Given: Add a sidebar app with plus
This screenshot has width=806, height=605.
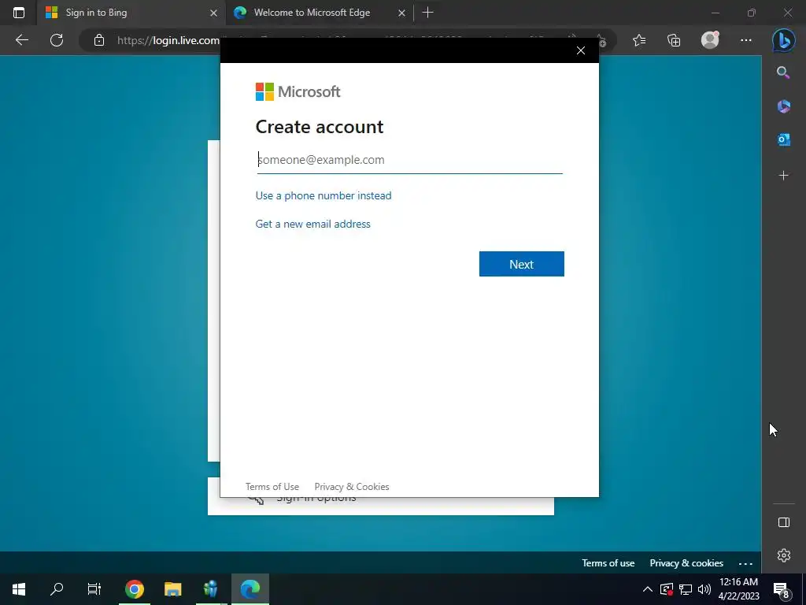Looking at the screenshot, I should (783, 176).
